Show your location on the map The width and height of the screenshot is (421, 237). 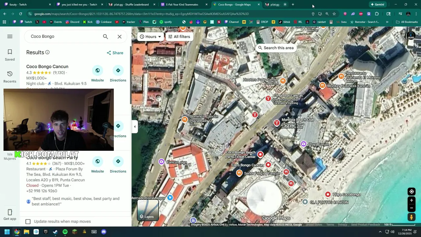pyautogui.click(x=411, y=192)
